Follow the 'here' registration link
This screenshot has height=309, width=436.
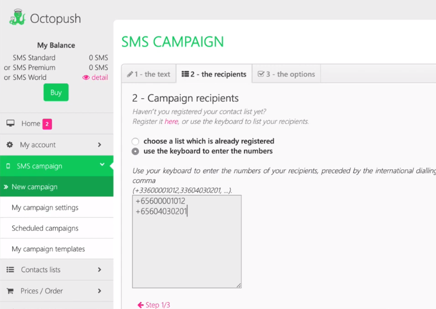click(171, 122)
